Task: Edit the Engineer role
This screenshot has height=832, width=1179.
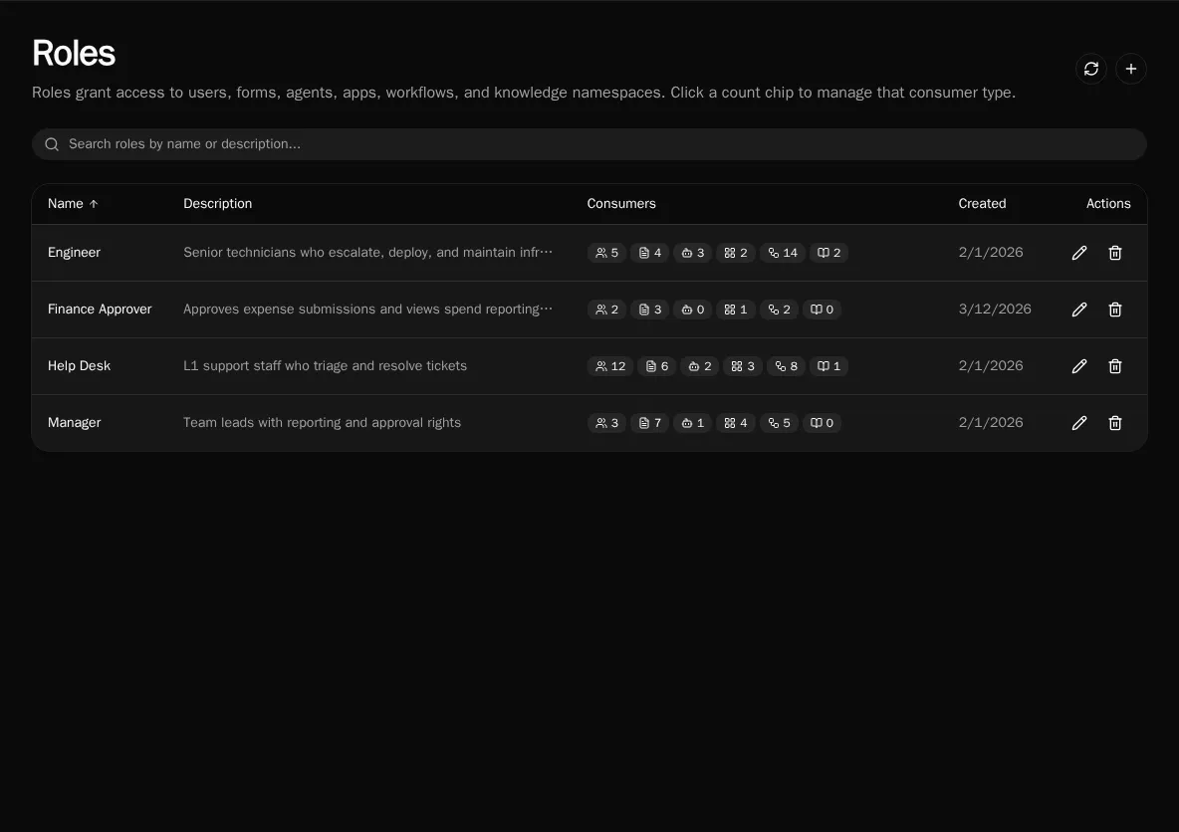Action: (x=1079, y=253)
